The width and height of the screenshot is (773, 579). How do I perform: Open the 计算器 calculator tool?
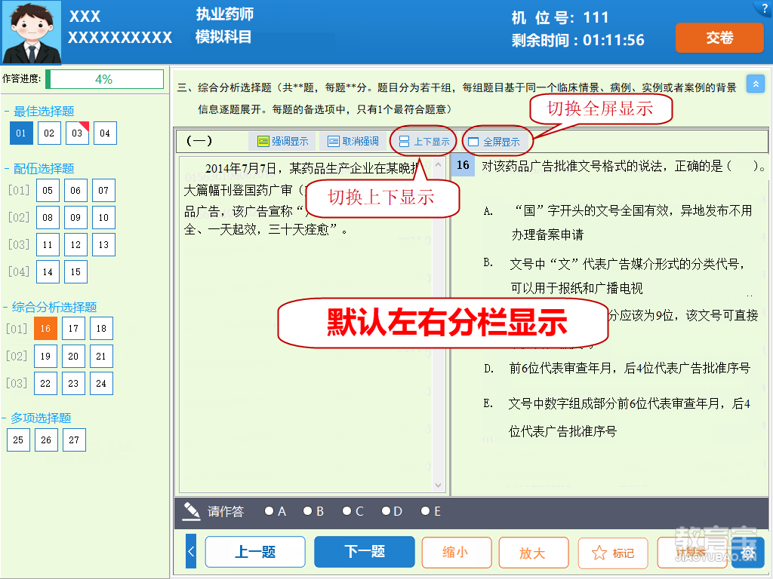pos(691,553)
